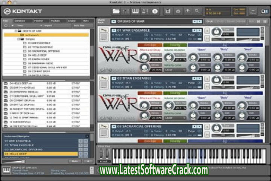Click the Kontakt logo
The image size is (271, 181).
[23, 11]
